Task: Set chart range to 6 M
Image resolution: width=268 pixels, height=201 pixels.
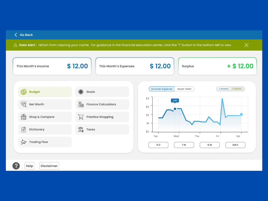Action: pyautogui.click(x=210, y=145)
